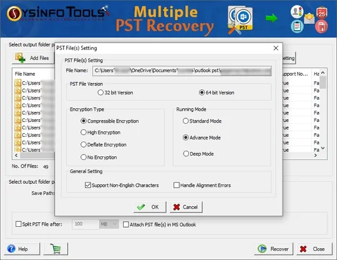Click the partially hidden Setting button
Viewport: 337px width, 260px height.
tap(289, 58)
